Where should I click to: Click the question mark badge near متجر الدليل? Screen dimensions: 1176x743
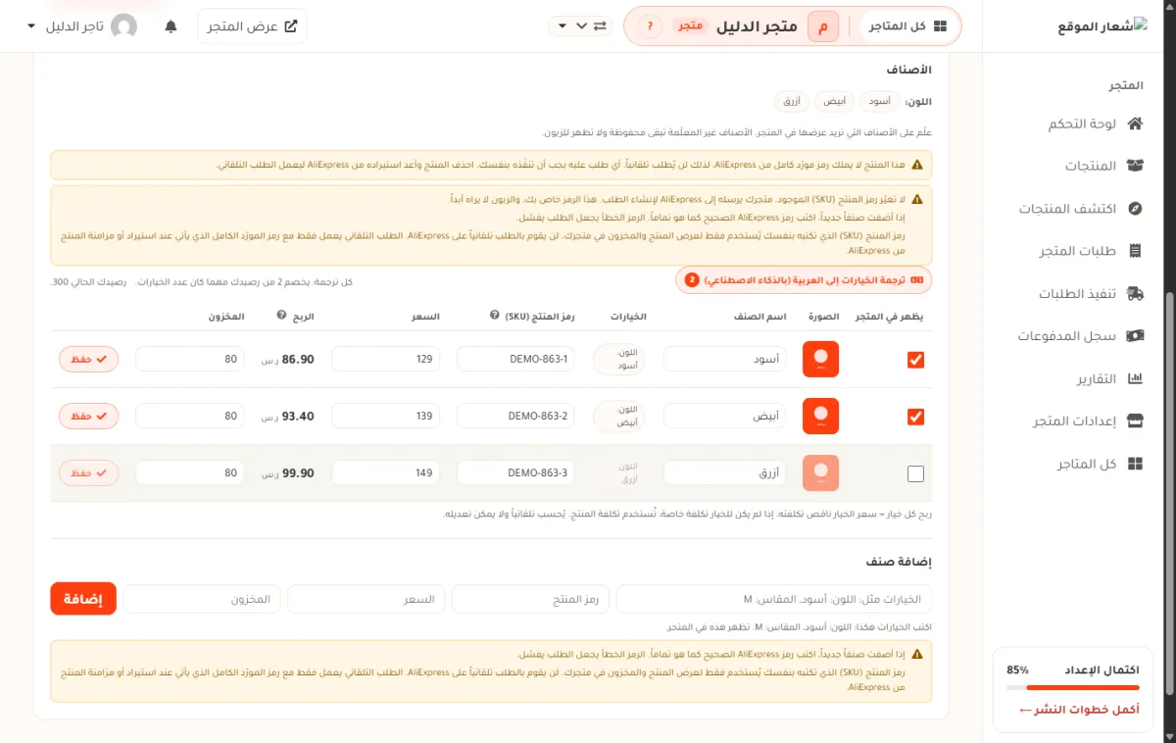651,26
